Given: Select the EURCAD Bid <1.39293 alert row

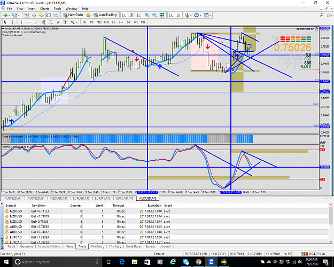Looking at the screenshot, I should pyautogui.click(x=166, y=237).
